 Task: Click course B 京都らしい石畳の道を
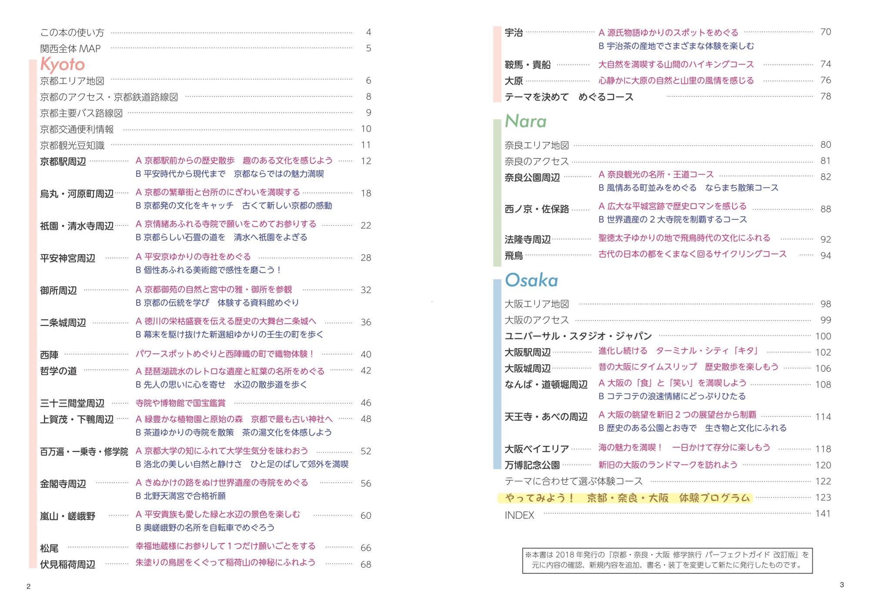(x=221, y=237)
